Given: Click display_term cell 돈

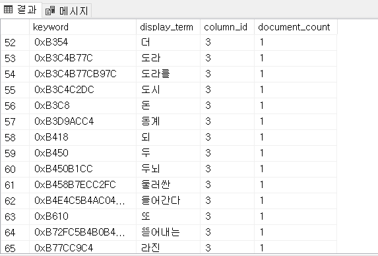Looking at the screenshot, I should (x=168, y=106).
